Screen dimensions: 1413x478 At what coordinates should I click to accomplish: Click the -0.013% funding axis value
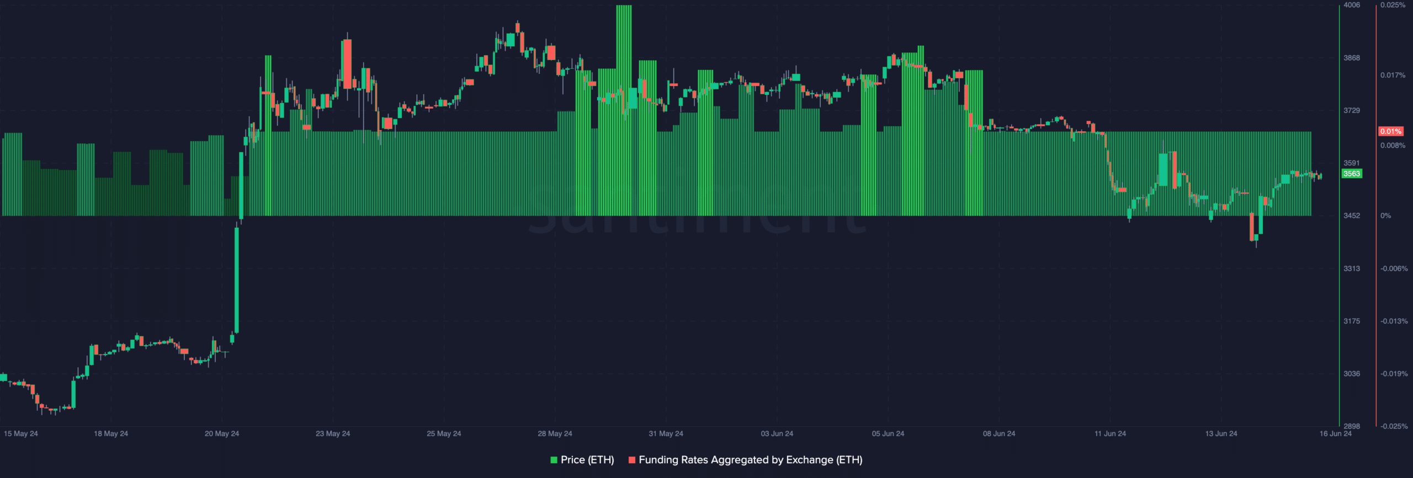pos(1394,321)
